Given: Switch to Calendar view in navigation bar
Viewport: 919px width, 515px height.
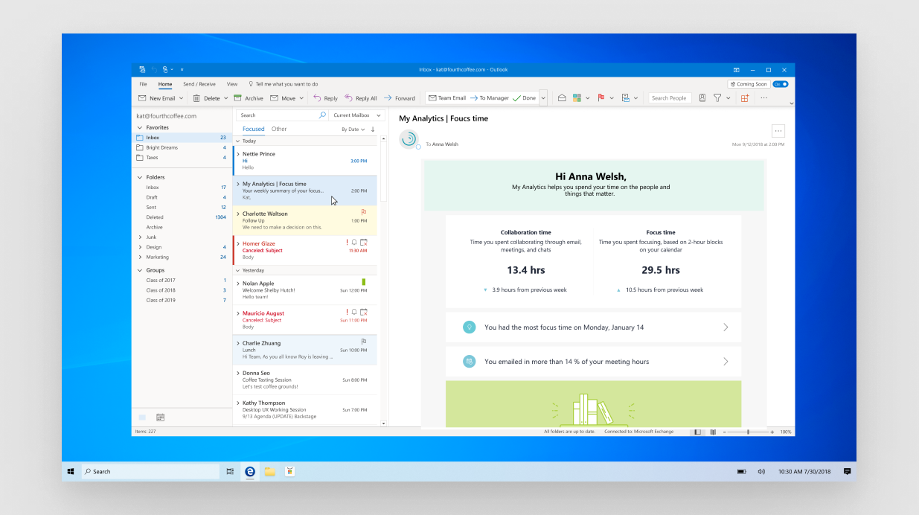Looking at the screenshot, I should [160, 418].
